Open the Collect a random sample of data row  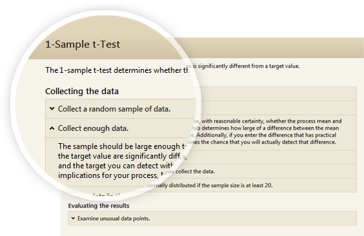point(121,109)
